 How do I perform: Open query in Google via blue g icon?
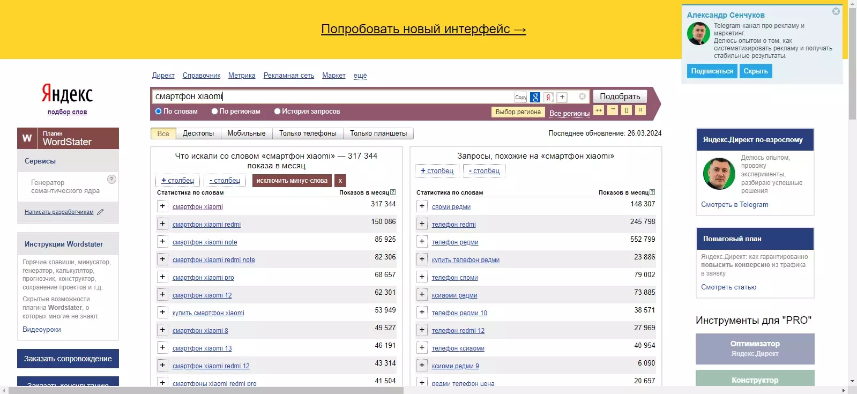point(535,97)
